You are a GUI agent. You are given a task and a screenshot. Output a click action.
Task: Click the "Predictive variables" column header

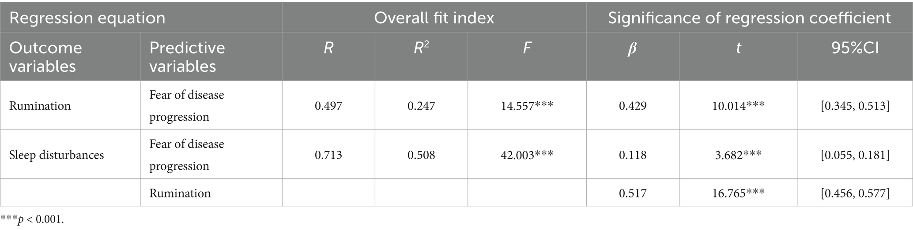pos(187,57)
